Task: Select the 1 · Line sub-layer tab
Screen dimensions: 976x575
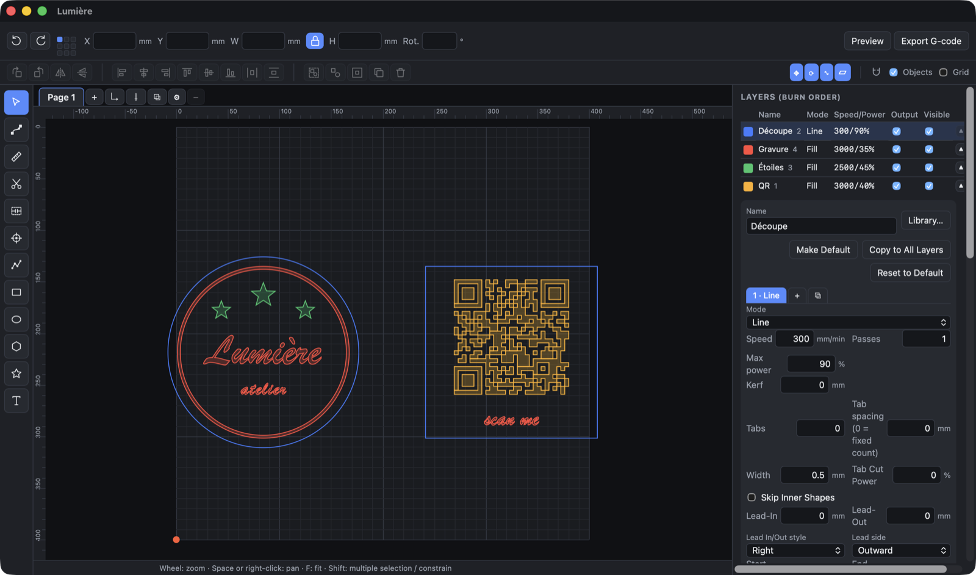Action: click(766, 295)
